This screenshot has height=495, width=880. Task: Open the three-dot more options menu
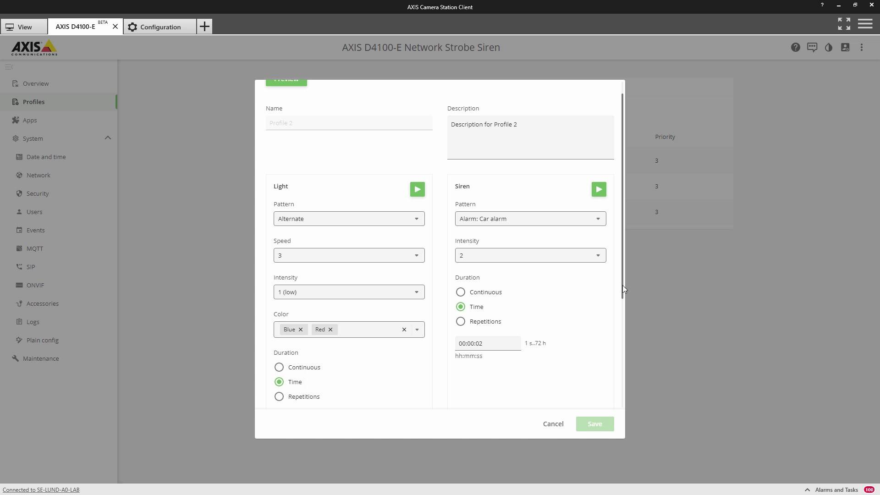[861, 47]
